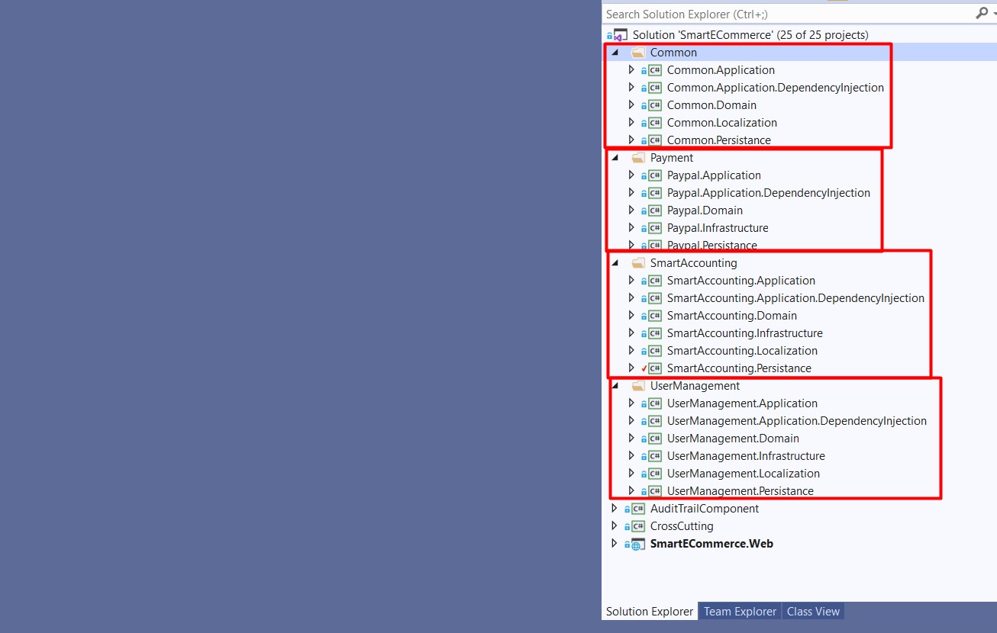Expand the Common.Localization project node
Screen dimensions: 997x633
pyautogui.click(x=631, y=123)
